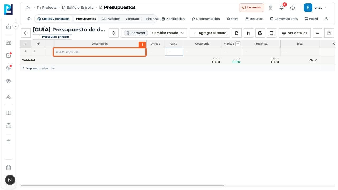Open the Documentación module tab

coord(206,19)
